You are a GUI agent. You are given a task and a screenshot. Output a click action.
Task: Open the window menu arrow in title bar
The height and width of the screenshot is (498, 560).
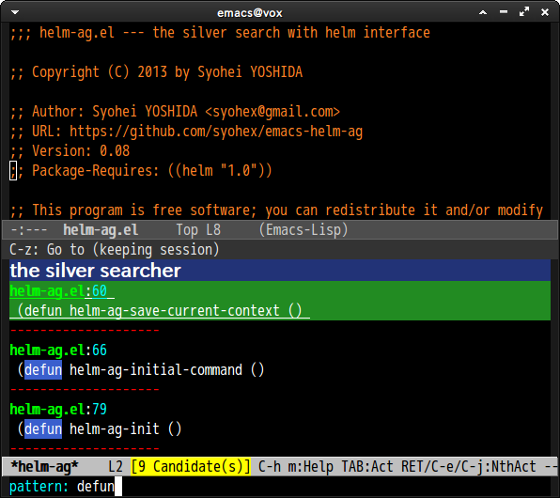[x=15, y=12]
